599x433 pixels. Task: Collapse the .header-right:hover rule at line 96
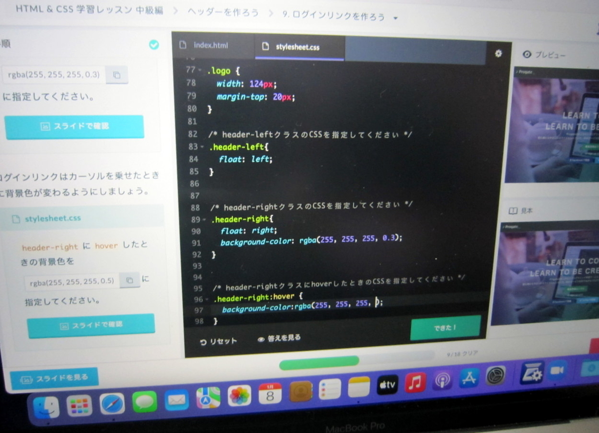point(207,299)
